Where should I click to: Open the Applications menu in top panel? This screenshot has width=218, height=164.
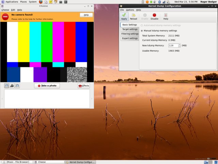tap(12, 2)
